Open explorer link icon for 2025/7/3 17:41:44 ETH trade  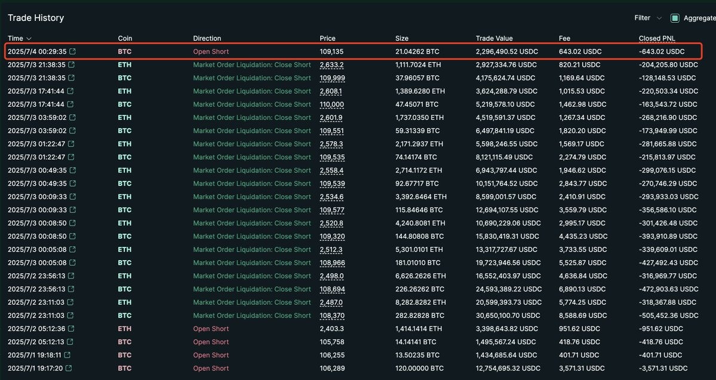click(71, 91)
